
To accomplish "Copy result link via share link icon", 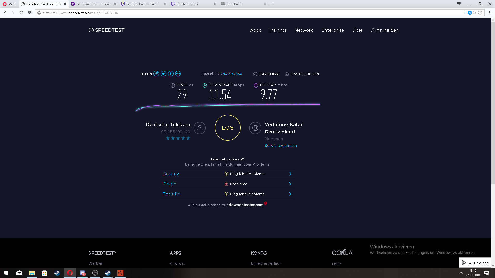I will click(x=156, y=74).
